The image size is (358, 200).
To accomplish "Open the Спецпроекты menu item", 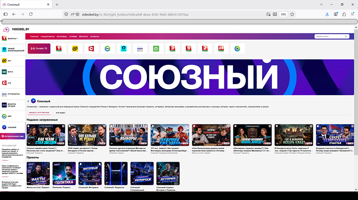I will coord(47,37).
